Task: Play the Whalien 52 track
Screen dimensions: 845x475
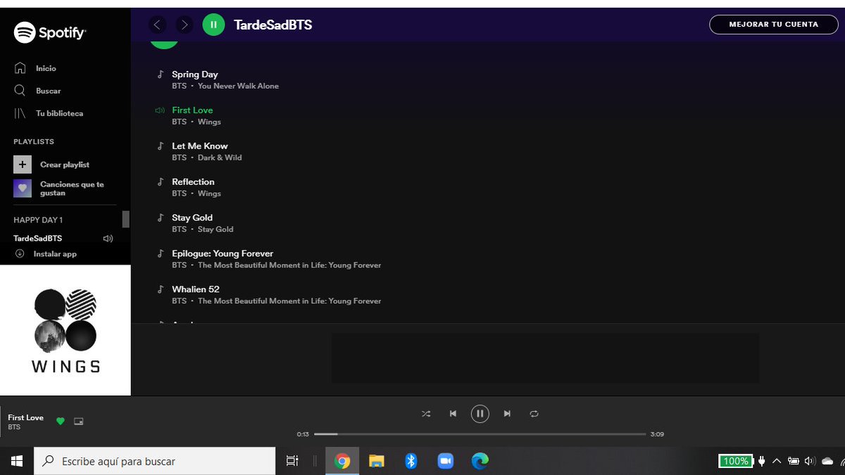Action: click(x=196, y=290)
